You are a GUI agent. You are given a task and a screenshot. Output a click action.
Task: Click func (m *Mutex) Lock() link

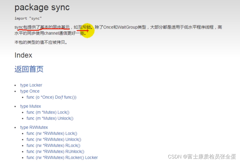48,112
